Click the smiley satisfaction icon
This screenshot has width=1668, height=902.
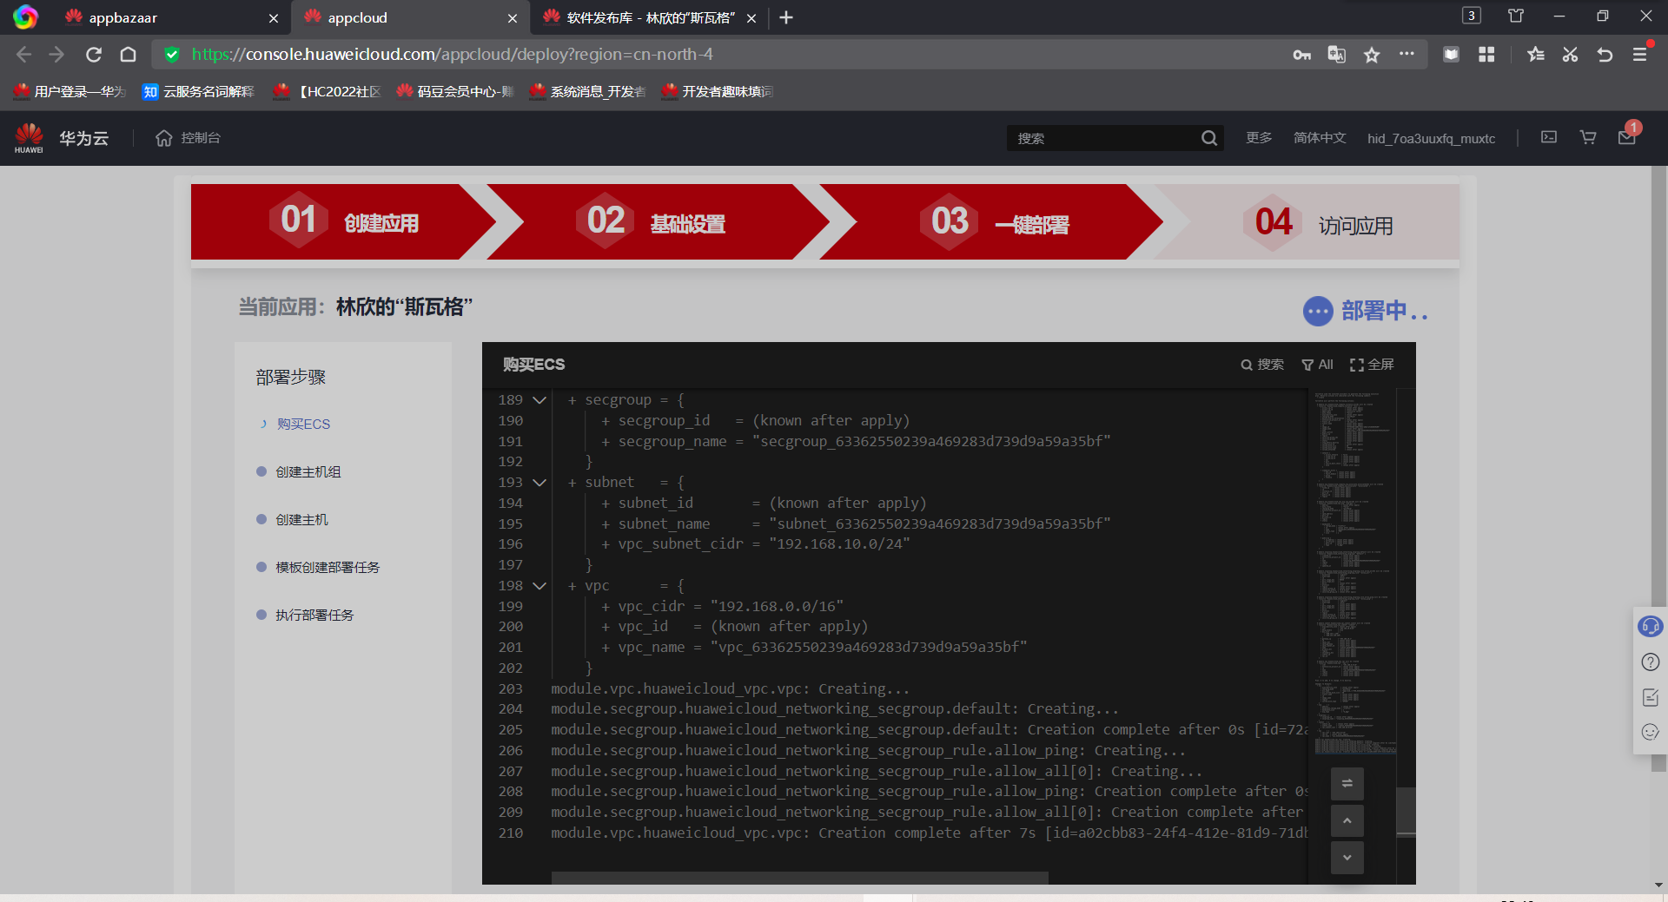pos(1651,732)
